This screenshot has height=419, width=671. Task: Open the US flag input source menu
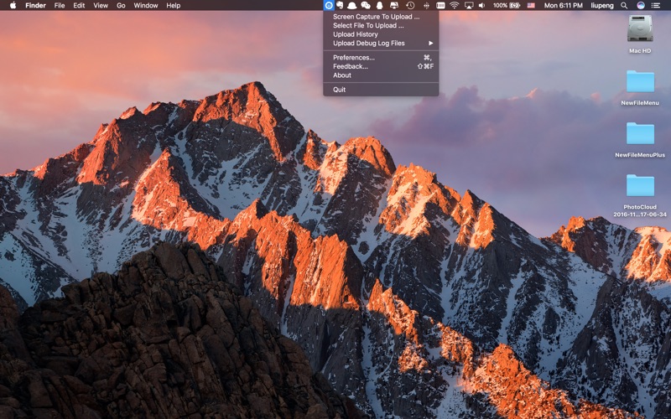pyautogui.click(x=531, y=6)
